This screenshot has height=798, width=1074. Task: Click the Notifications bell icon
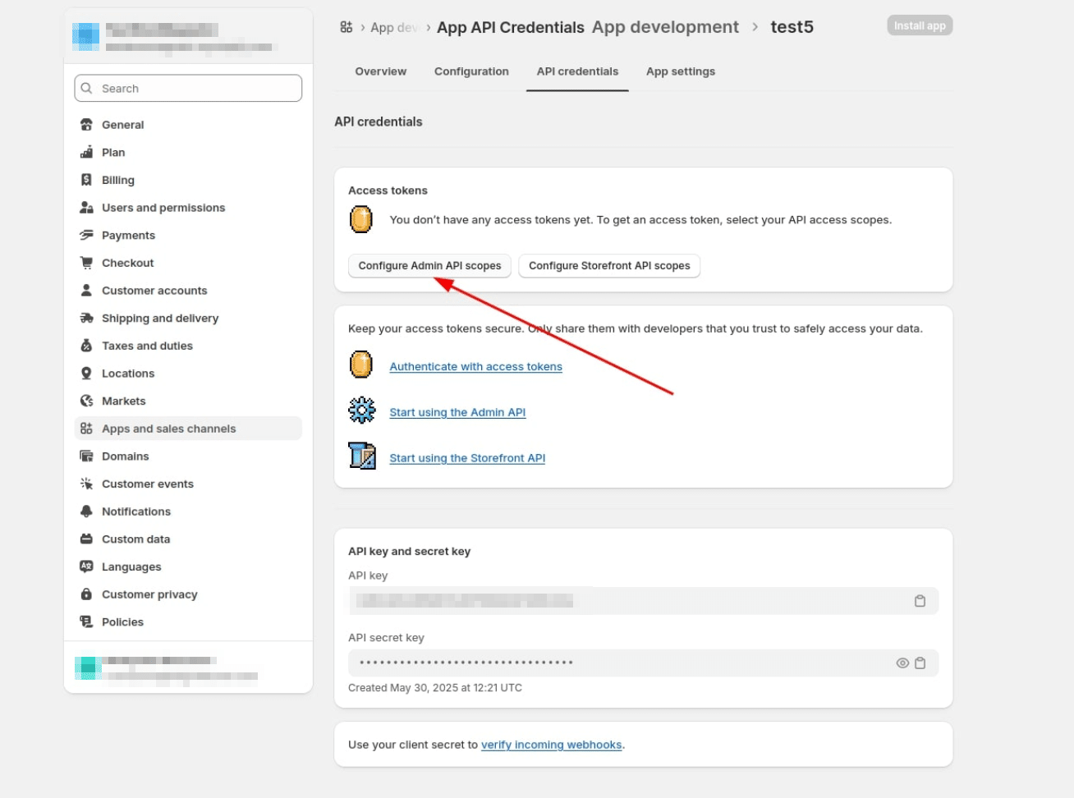click(86, 511)
